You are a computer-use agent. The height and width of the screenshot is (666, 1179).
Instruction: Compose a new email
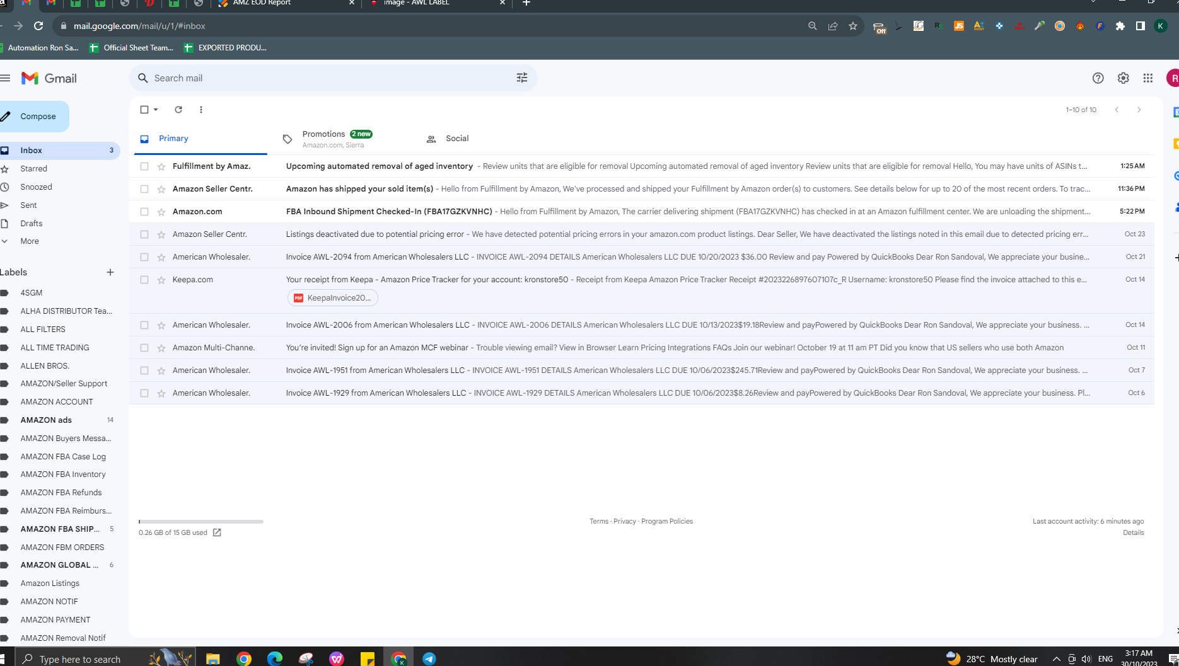[x=33, y=117]
